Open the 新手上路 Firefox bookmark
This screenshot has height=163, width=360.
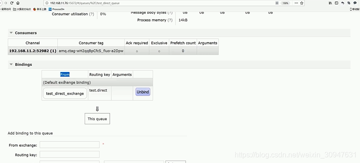pyautogui.click(x=40, y=9)
